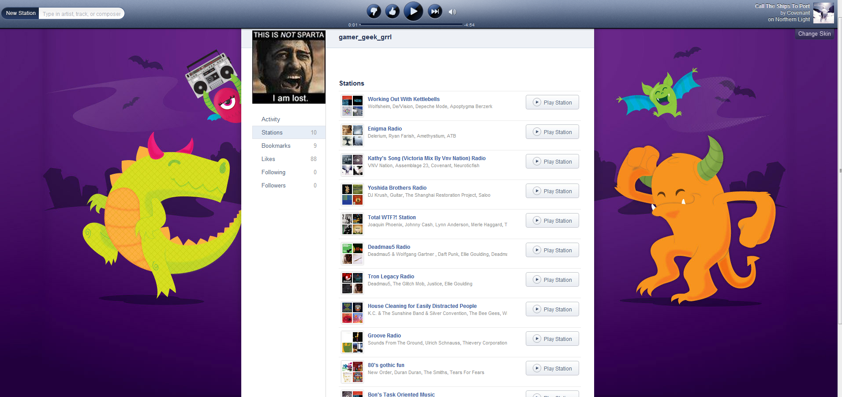The height and width of the screenshot is (397, 842).
Task: Click the now playing album cover
Action: point(823,13)
